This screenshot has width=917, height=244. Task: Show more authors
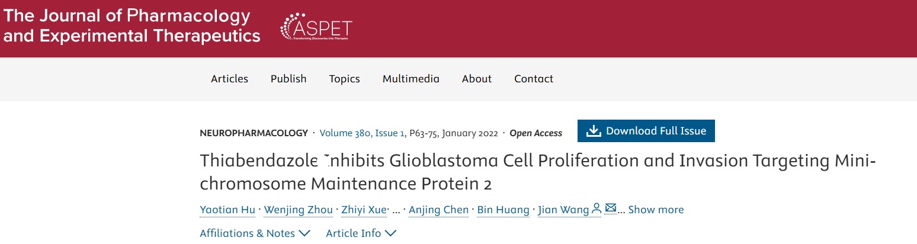(656, 210)
